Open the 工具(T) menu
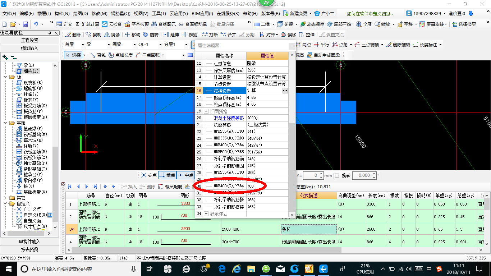This screenshot has width=491, height=276. pos(159,14)
